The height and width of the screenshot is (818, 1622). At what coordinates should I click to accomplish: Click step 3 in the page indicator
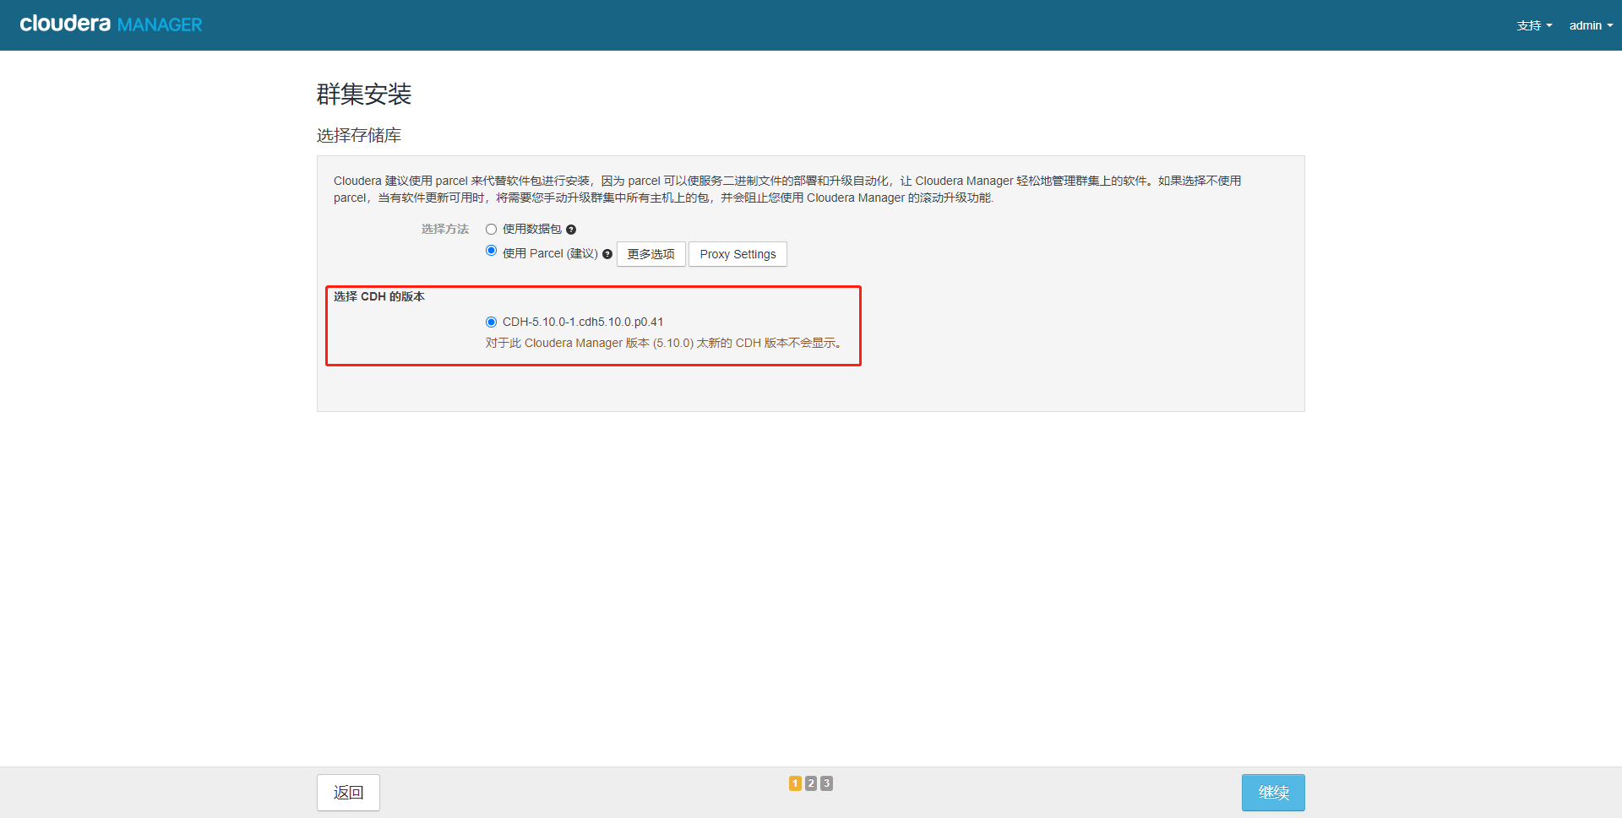pos(825,783)
